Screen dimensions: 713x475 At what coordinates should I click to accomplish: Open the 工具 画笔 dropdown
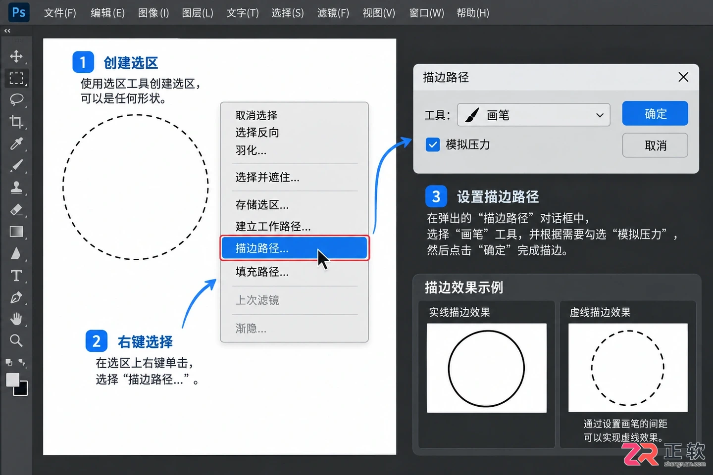[533, 115]
